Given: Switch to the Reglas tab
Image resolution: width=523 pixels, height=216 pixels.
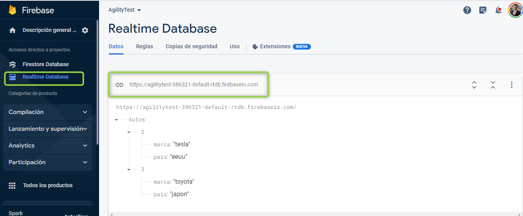Looking at the screenshot, I should 145,46.
